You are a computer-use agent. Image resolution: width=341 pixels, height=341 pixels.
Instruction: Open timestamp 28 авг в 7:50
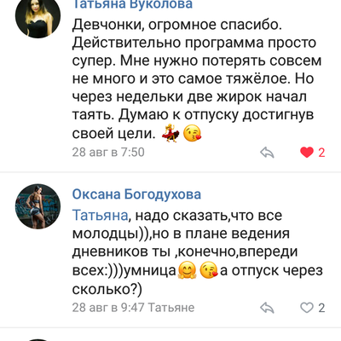[x=108, y=153]
